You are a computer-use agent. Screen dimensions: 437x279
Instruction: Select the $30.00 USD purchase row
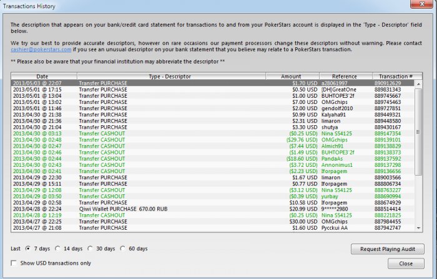(x=213, y=222)
